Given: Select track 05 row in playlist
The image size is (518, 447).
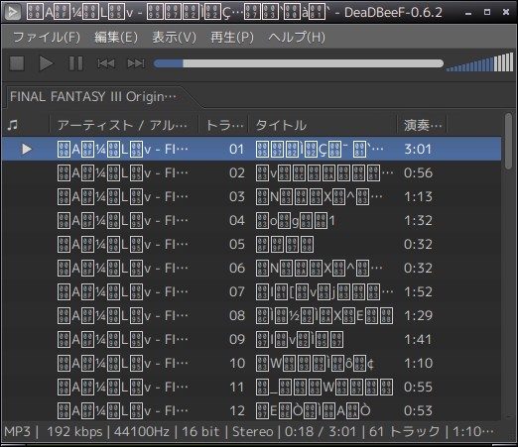Looking at the screenshot, I should point(251,244).
